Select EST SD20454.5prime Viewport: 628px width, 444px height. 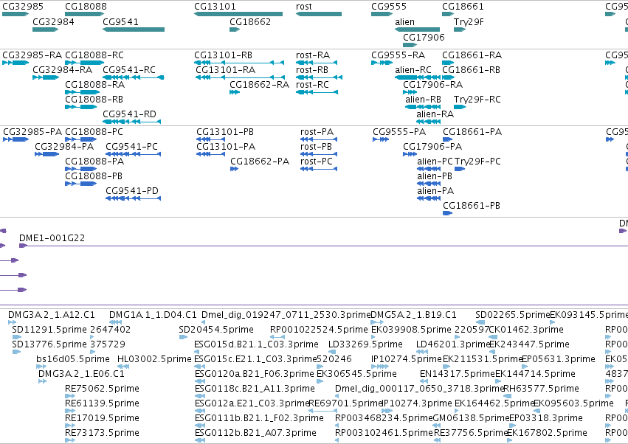point(216,330)
